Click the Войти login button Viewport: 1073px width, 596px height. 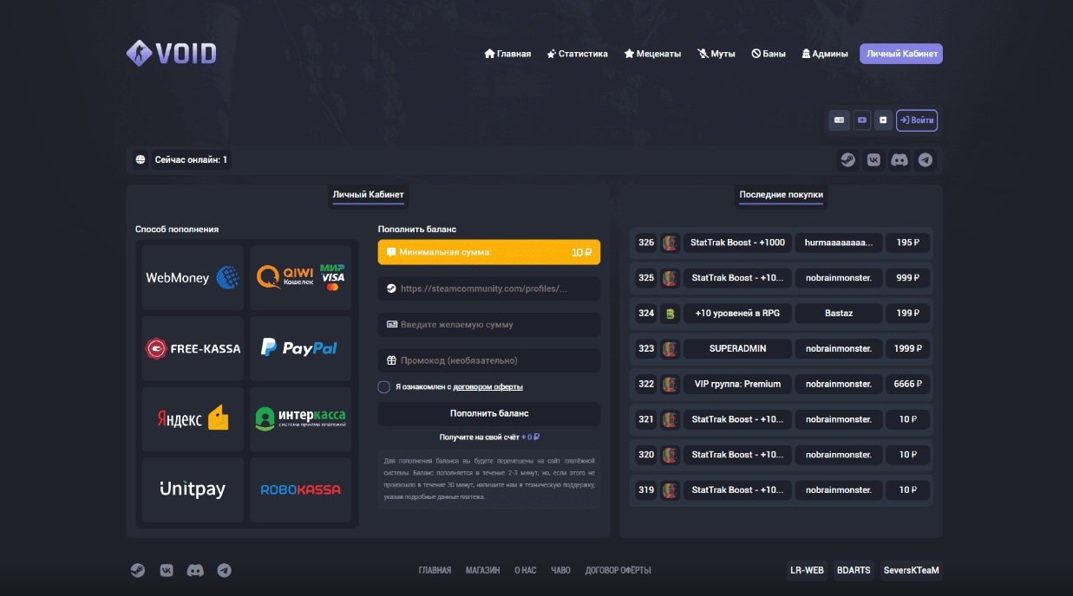click(x=917, y=120)
